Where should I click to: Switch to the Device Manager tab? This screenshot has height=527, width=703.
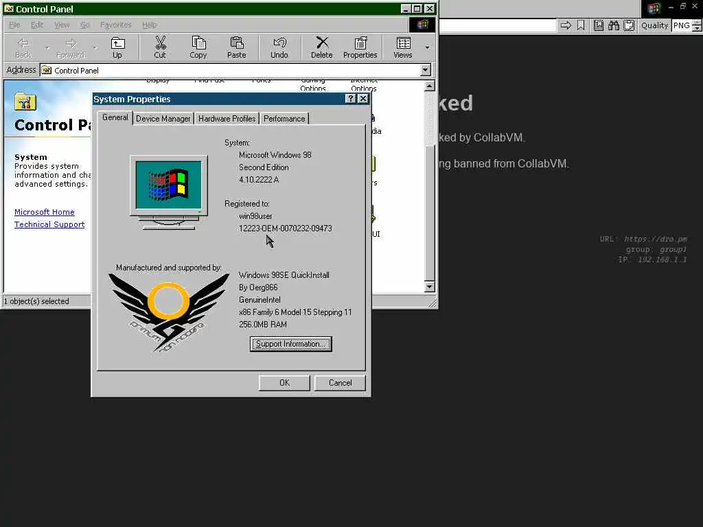coord(163,118)
